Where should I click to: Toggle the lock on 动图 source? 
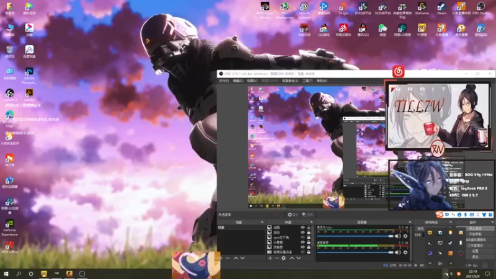309,228
